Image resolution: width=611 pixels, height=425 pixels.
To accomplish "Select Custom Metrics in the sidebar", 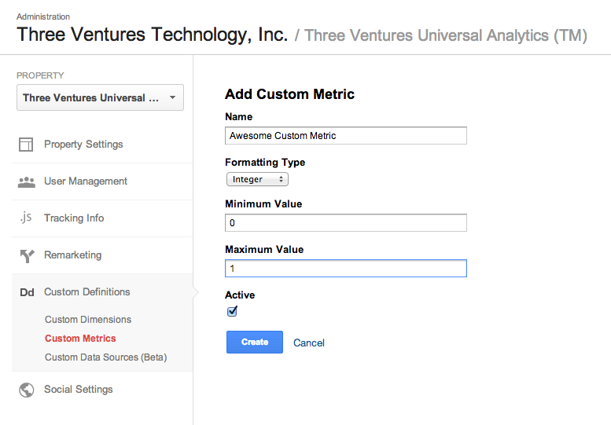I will click(80, 339).
